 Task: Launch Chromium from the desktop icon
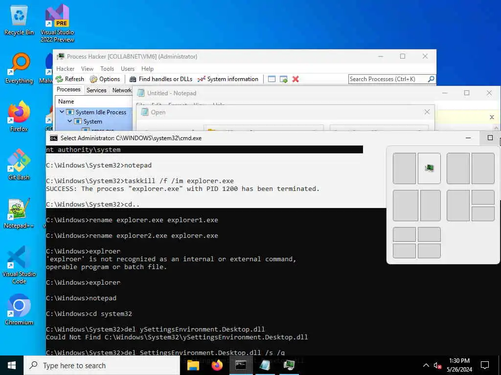[x=19, y=309]
